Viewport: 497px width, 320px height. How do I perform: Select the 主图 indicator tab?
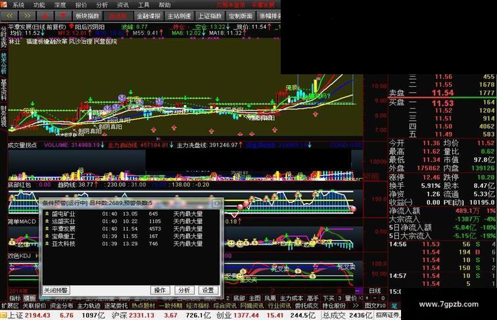pyautogui.click(x=255, y=298)
